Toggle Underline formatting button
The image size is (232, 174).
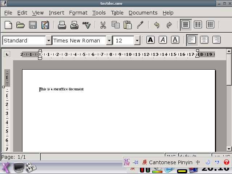click(x=175, y=40)
